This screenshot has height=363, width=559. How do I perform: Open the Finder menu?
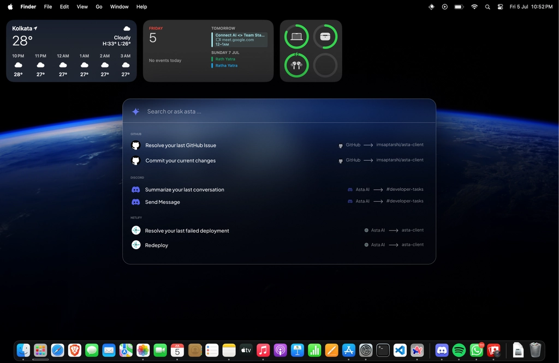[x=28, y=7]
